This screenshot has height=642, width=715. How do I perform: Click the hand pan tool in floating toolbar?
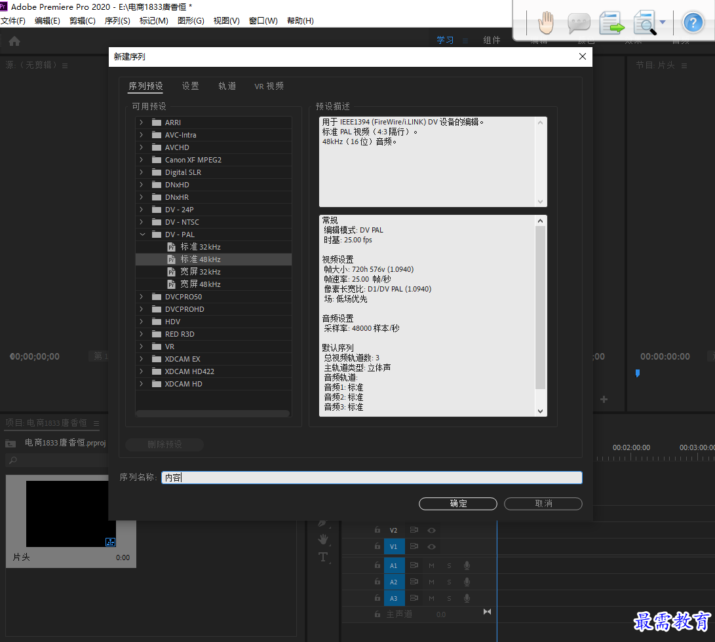point(545,22)
